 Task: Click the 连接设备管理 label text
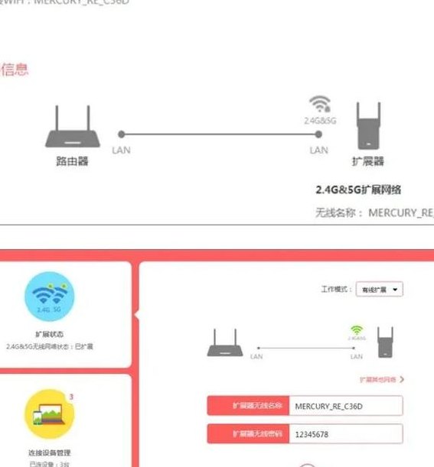pyautogui.click(x=50, y=452)
